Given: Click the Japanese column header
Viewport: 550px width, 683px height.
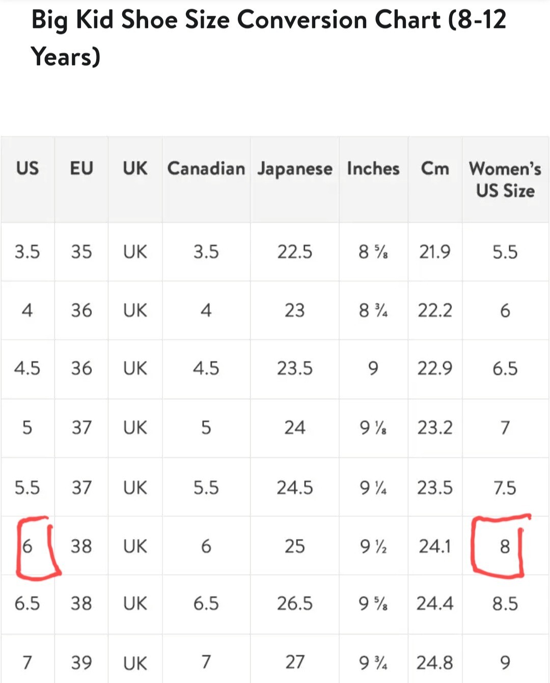Looking at the screenshot, I should point(295,169).
